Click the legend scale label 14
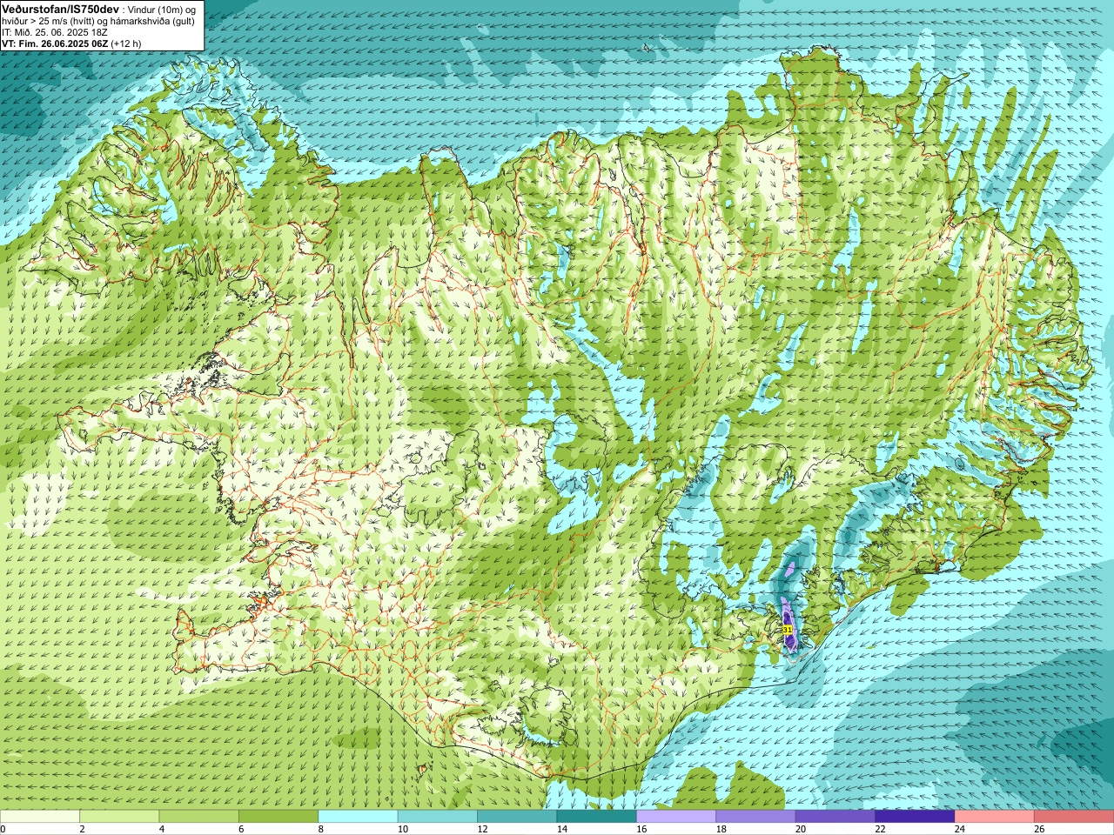The image size is (1114, 835). pyautogui.click(x=561, y=829)
